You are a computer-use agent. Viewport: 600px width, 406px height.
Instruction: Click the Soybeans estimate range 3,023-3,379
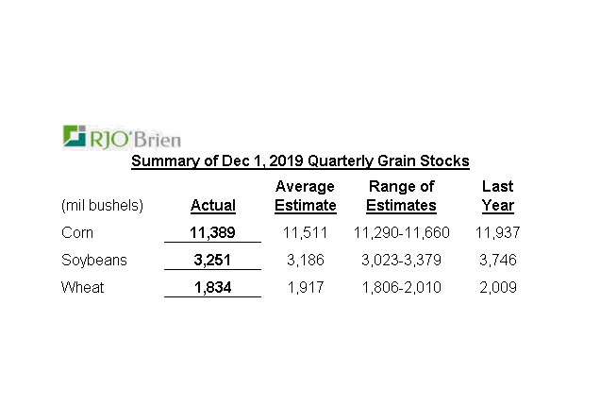point(401,260)
